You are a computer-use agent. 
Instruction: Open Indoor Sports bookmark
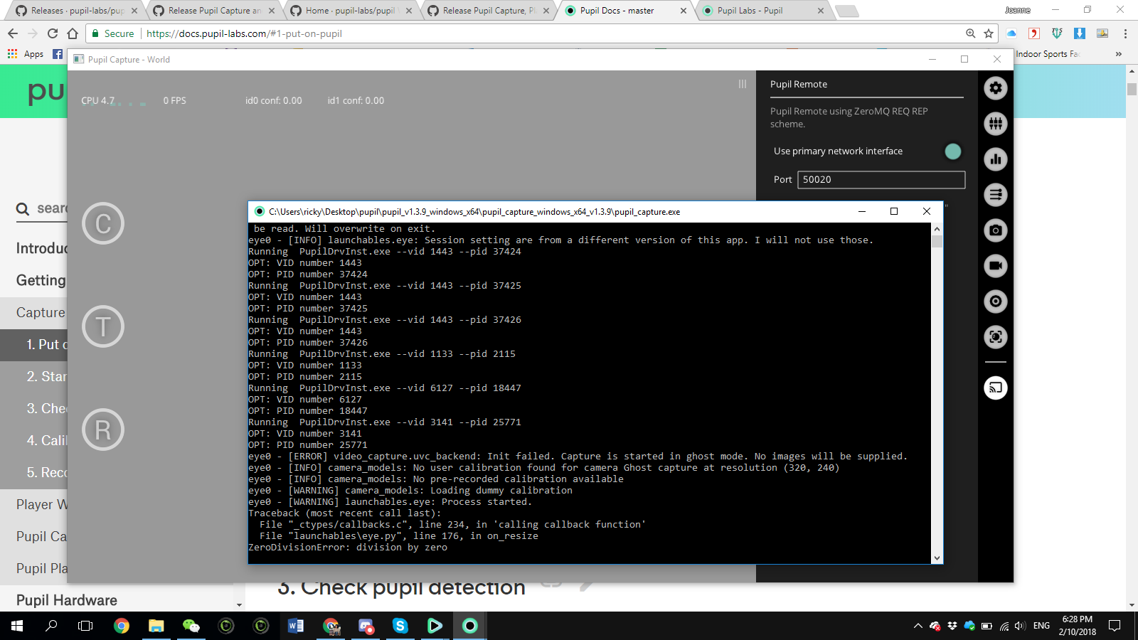click(x=1048, y=54)
